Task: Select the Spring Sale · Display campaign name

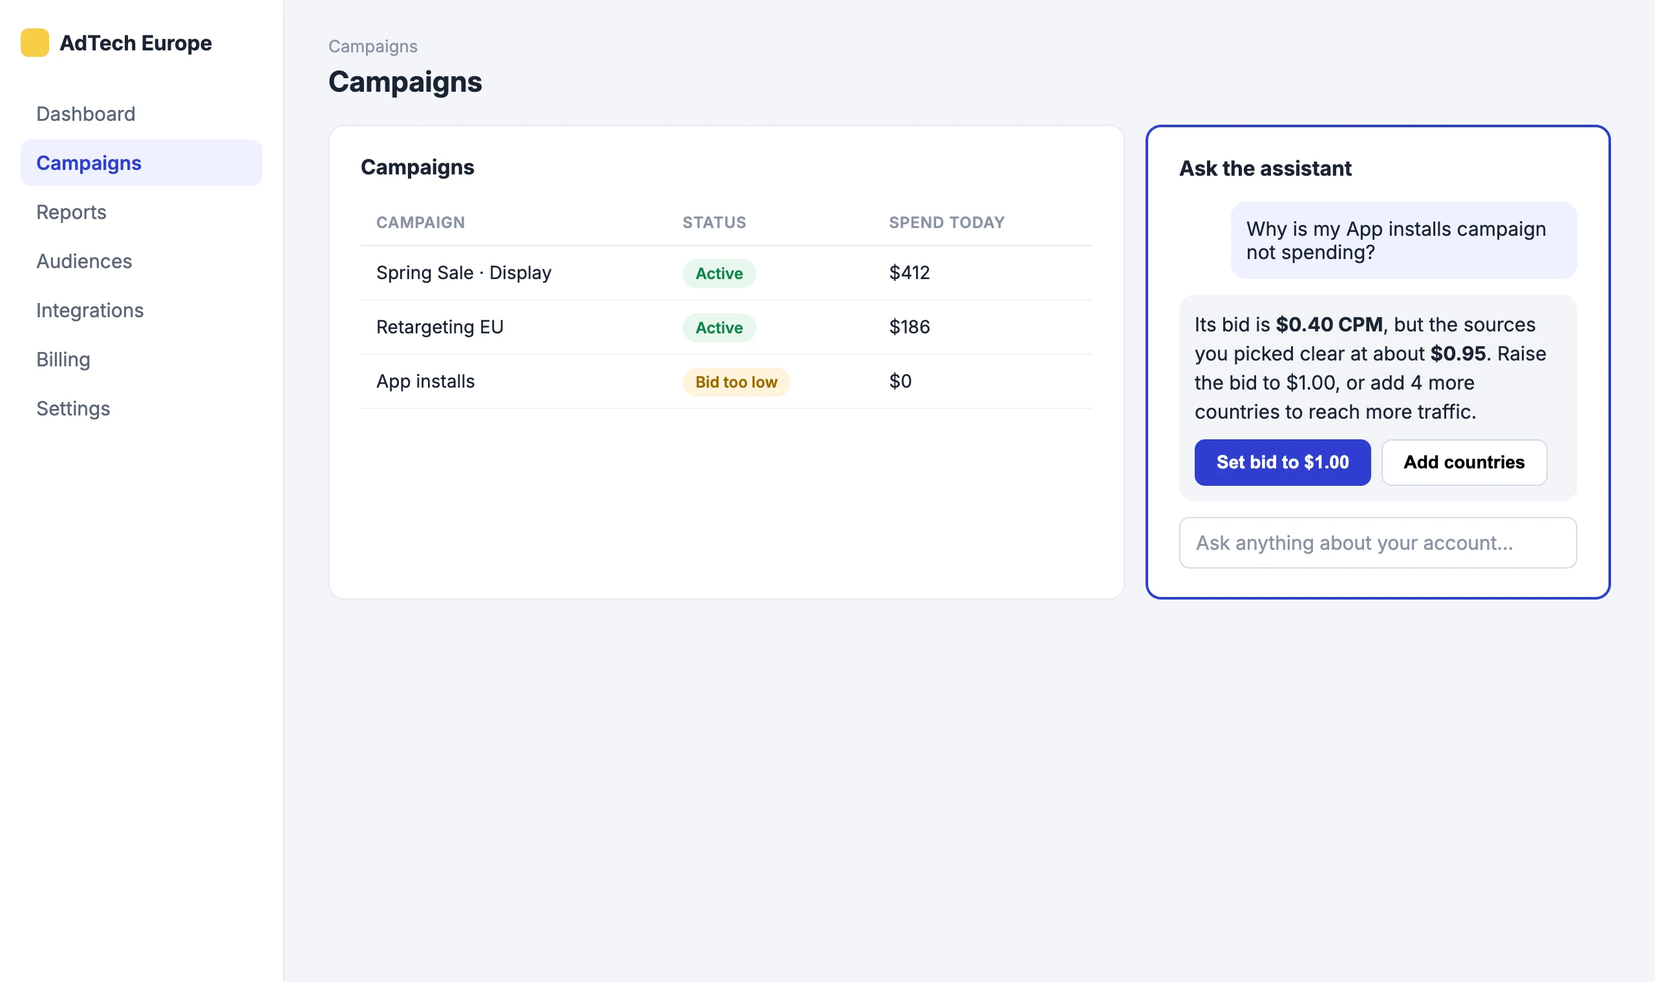Action: (464, 273)
